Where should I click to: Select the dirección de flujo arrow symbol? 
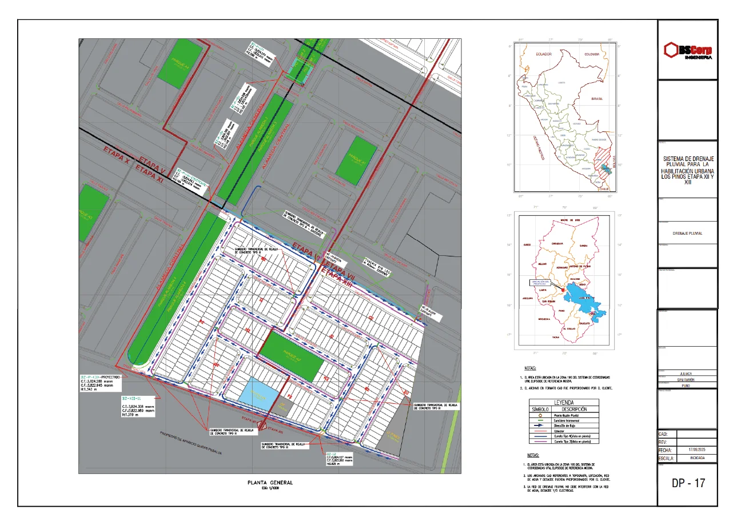click(539, 425)
